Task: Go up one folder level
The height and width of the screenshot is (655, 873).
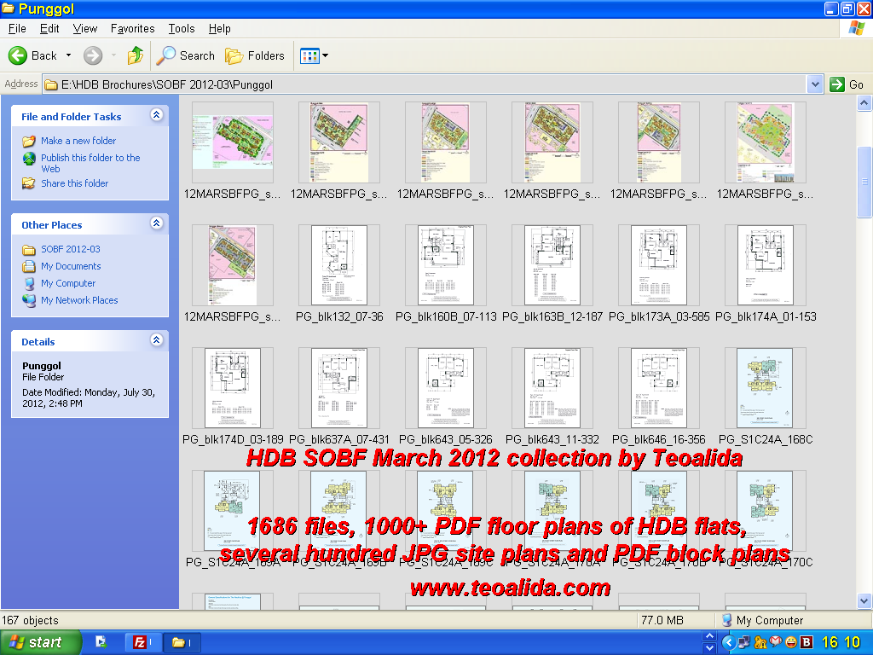Action: pyautogui.click(x=136, y=55)
